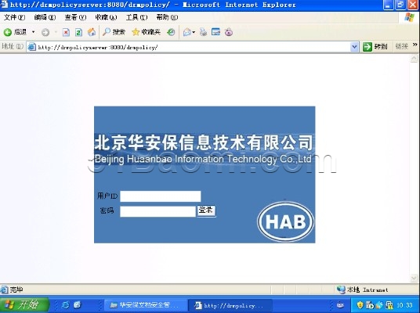Open the 工具 (Tools) menu
This screenshot has width=420, height=313.
coord(136,17)
